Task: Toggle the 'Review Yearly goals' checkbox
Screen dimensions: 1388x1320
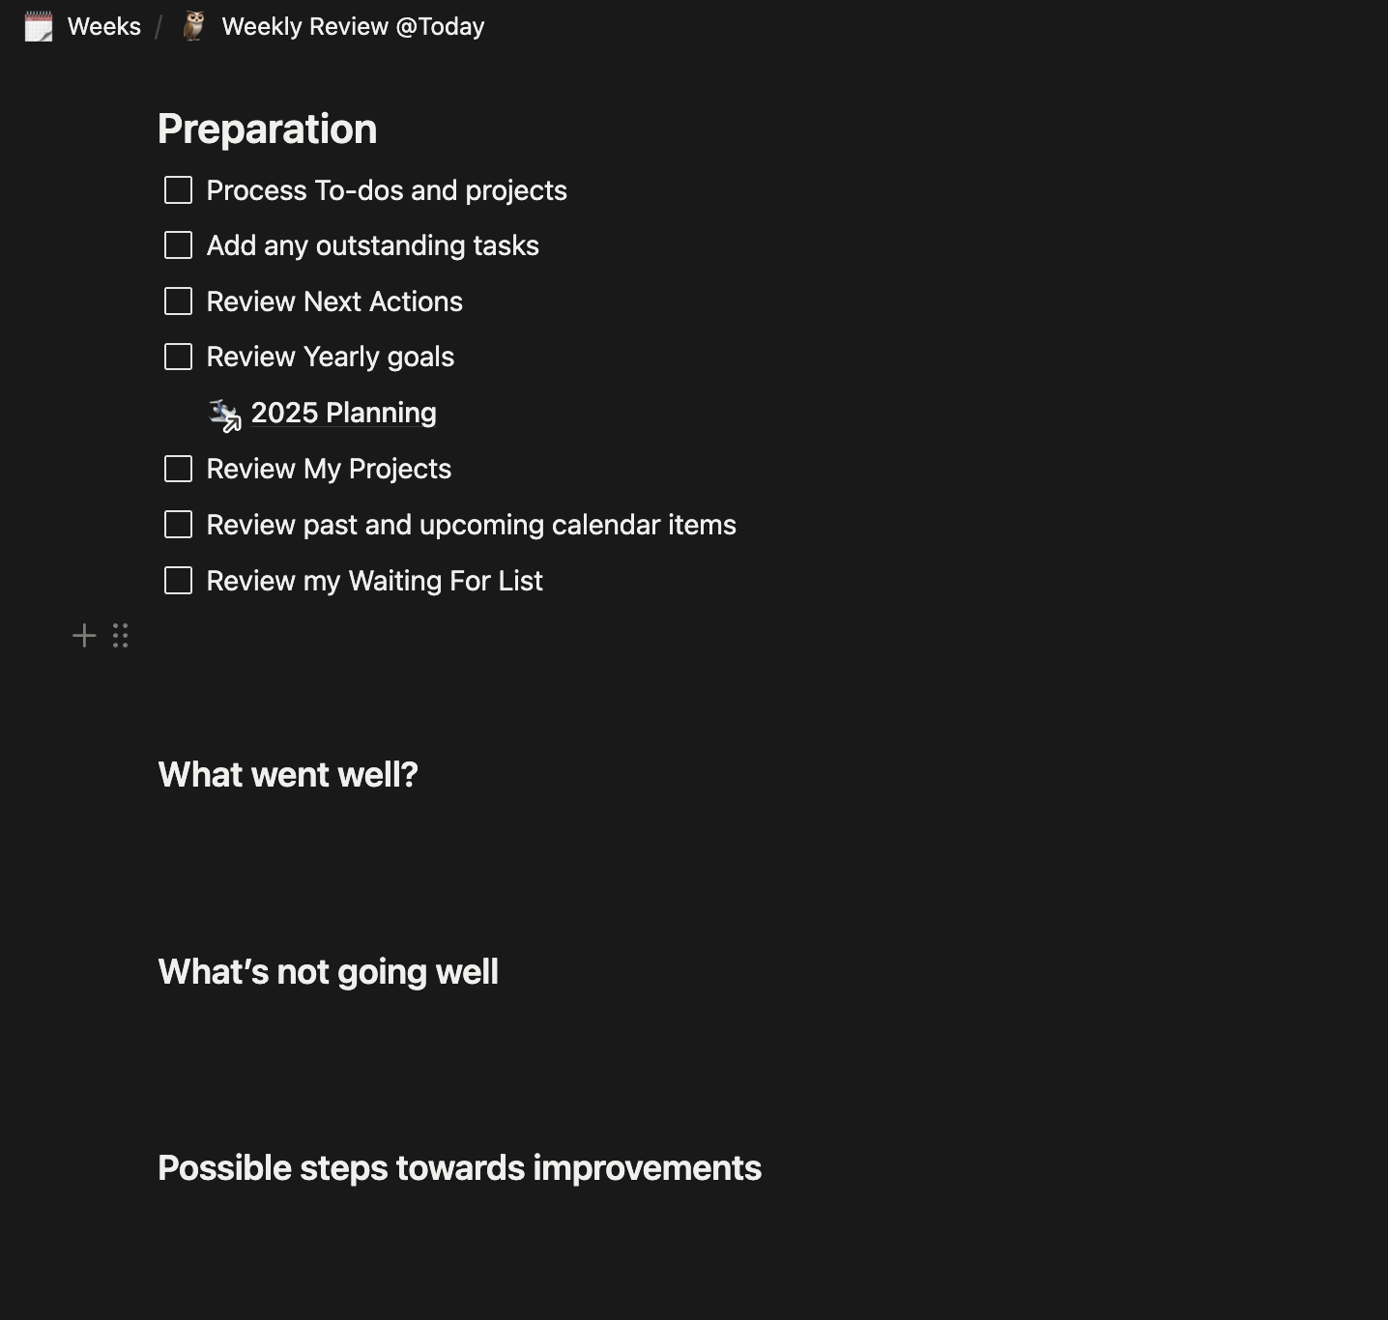Action: pos(179,357)
